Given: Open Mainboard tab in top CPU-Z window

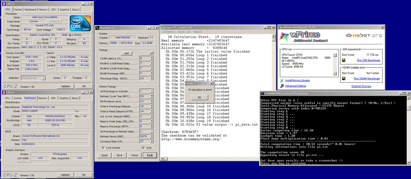Looking at the screenshot, I should pos(30,10).
